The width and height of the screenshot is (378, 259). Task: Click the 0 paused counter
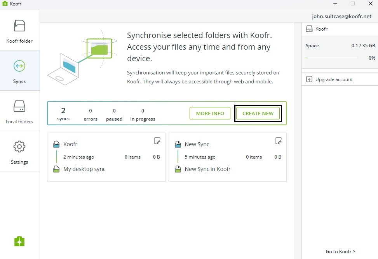click(x=114, y=115)
